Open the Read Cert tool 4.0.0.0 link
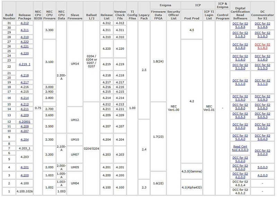 point(240,148)
